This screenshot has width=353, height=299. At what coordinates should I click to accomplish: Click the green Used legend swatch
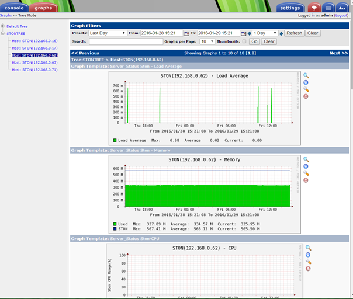pyautogui.click(x=115, y=224)
